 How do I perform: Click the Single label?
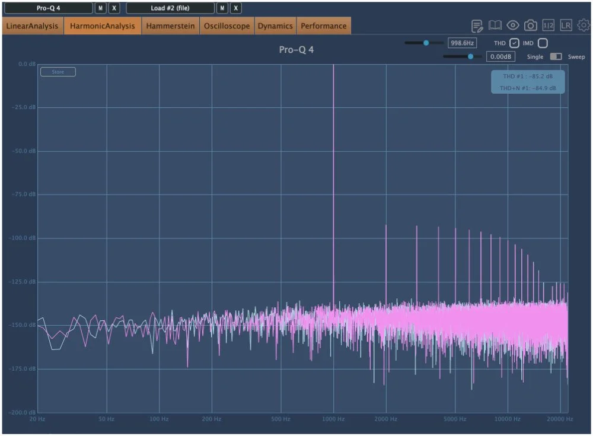click(535, 57)
